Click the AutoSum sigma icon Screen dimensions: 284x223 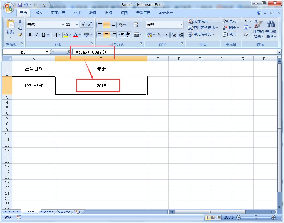point(246,21)
